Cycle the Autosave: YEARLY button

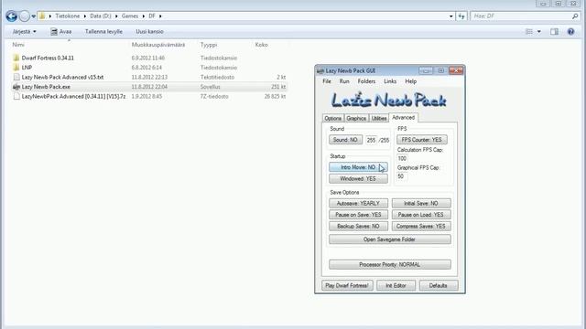pos(358,204)
